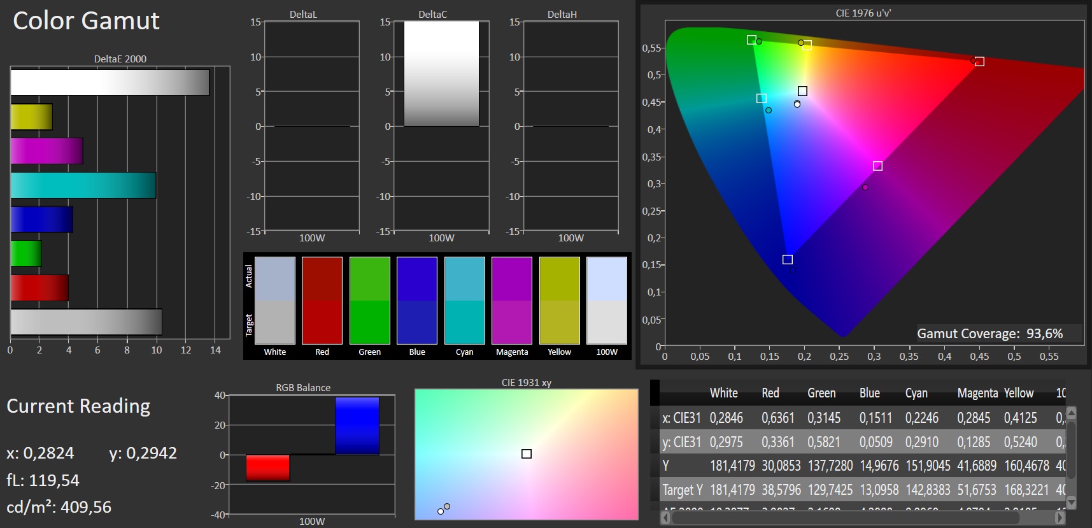Click the vertical scrollbar thumb beside the table
The height and width of the screenshot is (528, 1092).
click(x=1071, y=449)
